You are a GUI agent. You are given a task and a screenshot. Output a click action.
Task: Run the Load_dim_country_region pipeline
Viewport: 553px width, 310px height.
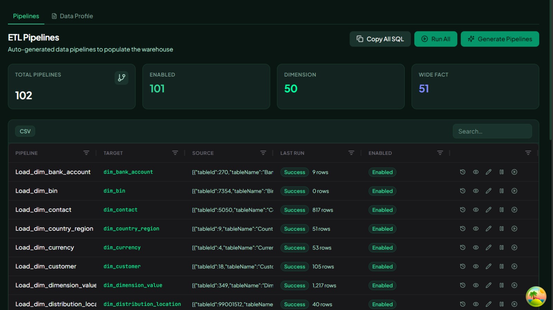click(514, 229)
